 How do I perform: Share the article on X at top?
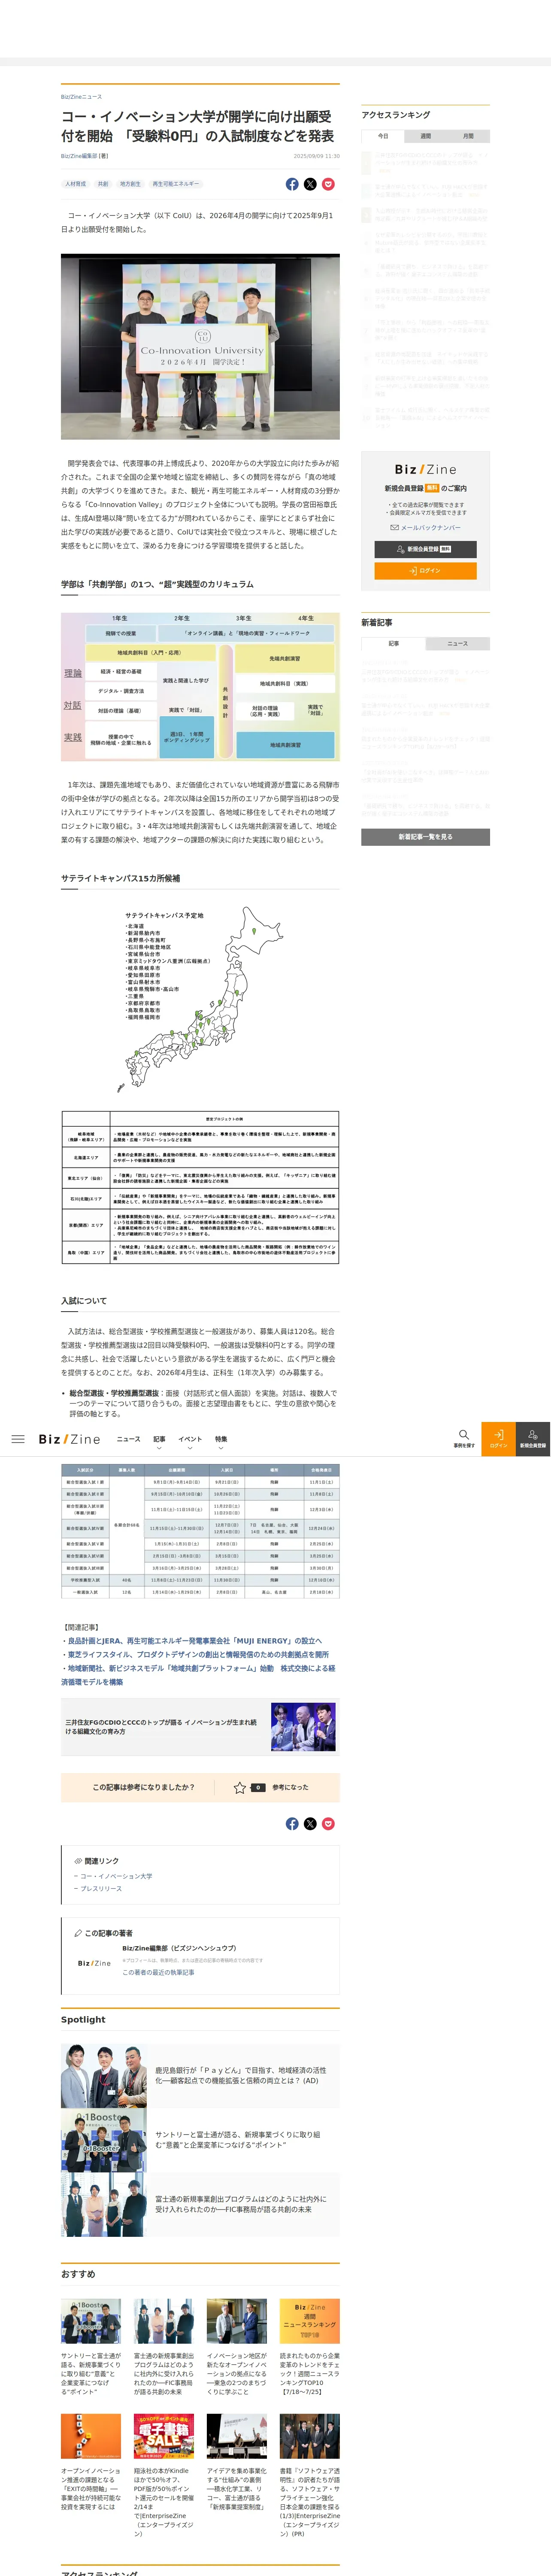pos(310,184)
